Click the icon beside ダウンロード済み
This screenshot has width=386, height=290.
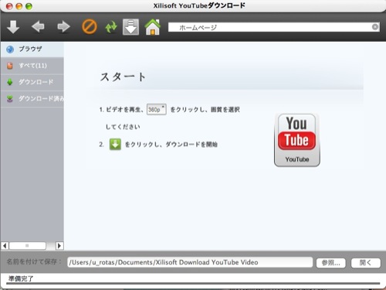coord(10,99)
